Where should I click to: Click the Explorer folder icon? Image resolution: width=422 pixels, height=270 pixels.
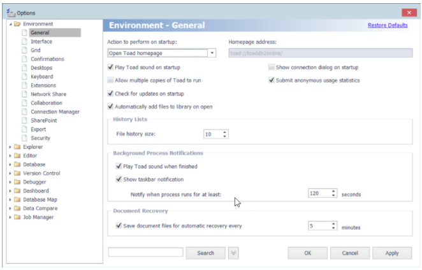coord(17,147)
